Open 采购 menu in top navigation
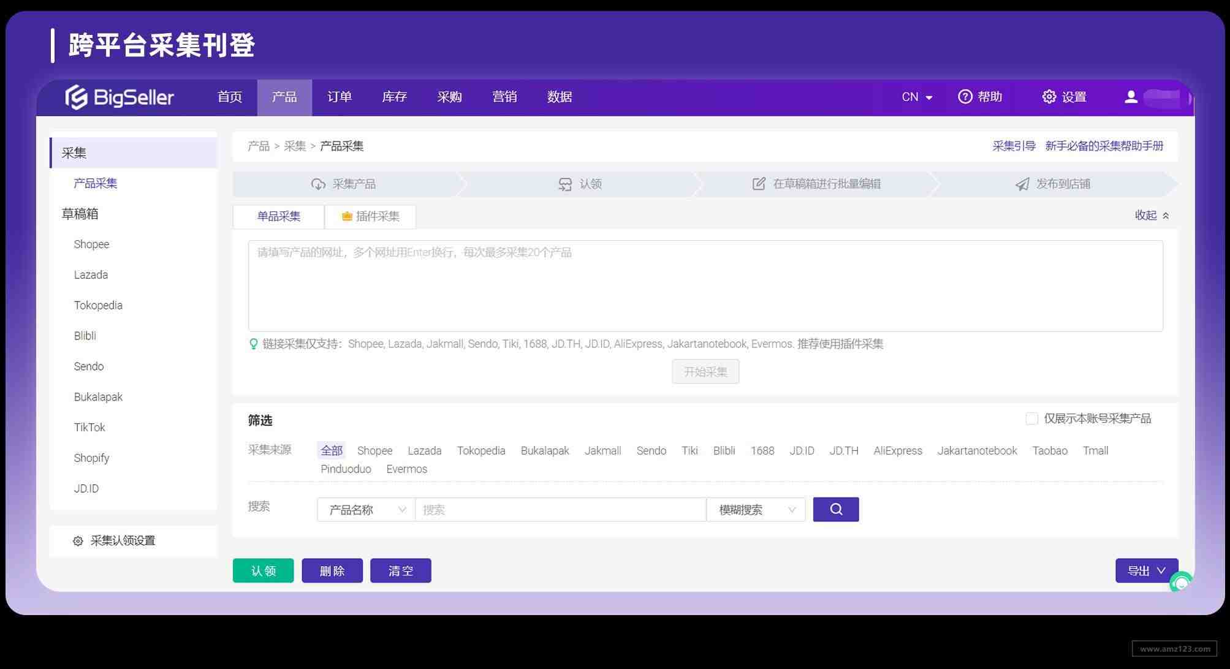Screen dimensions: 1230x669 [x=449, y=97]
